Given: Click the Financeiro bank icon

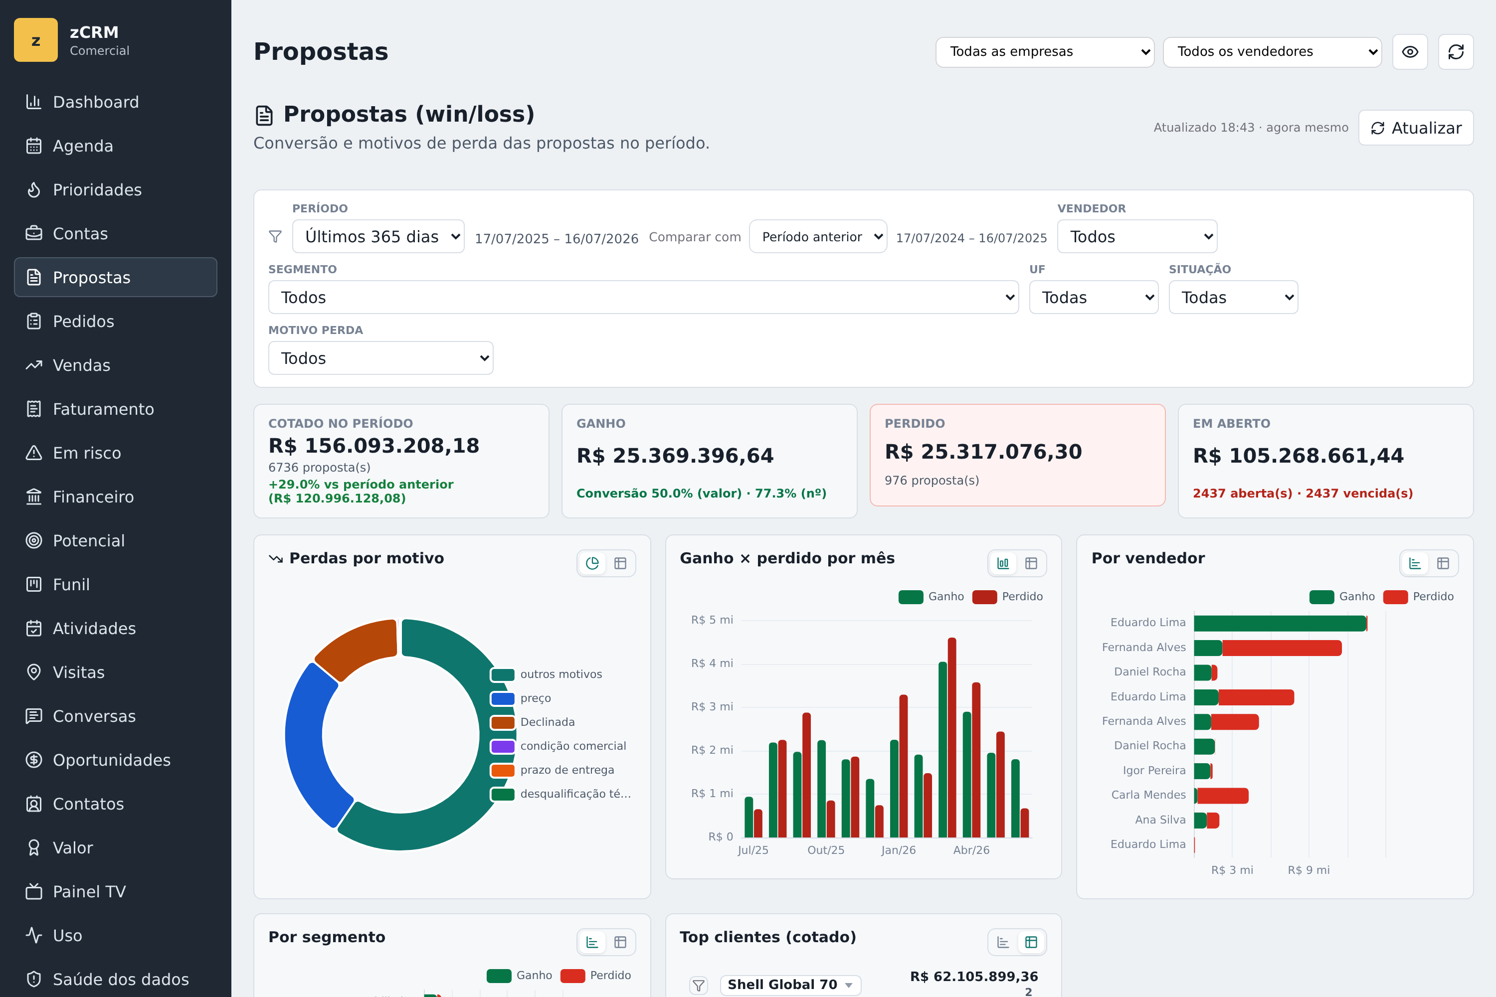Looking at the screenshot, I should pyautogui.click(x=34, y=497).
